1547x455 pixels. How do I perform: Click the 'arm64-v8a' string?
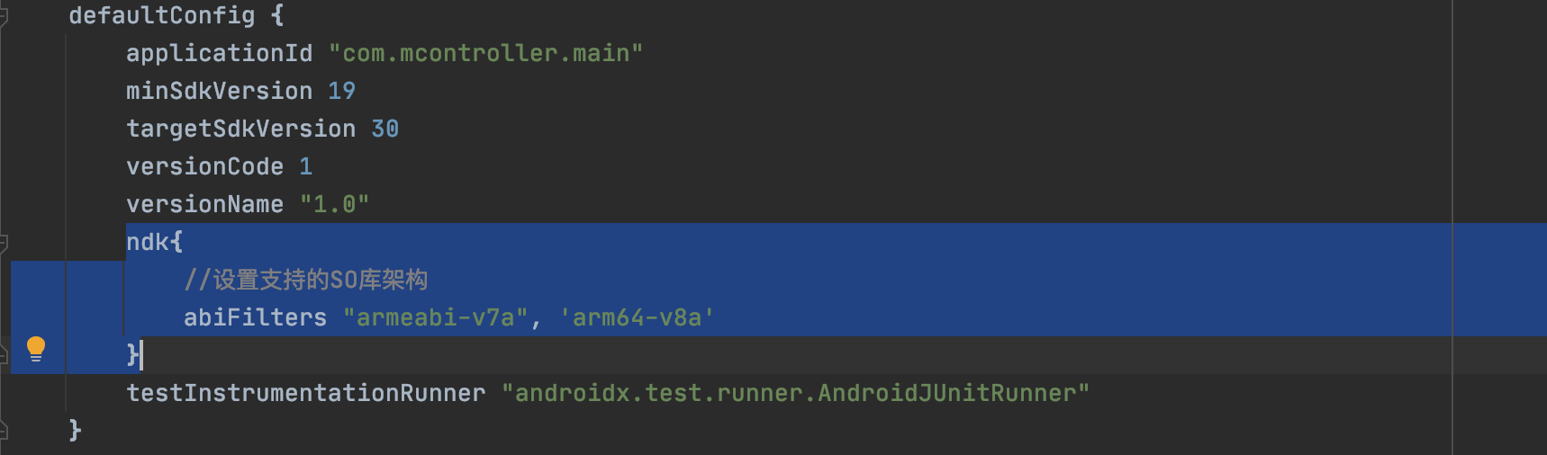637,317
